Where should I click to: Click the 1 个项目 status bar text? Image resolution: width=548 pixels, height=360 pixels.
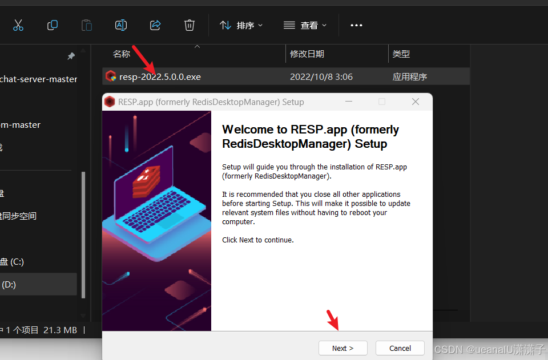pyautogui.click(x=22, y=330)
